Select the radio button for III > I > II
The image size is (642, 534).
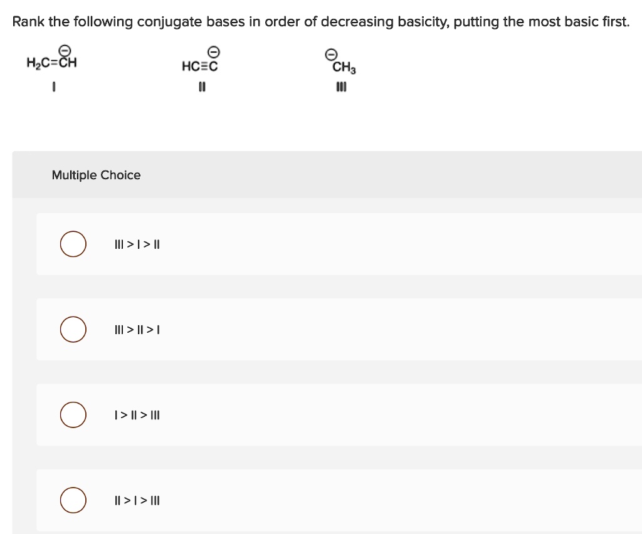click(x=73, y=244)
